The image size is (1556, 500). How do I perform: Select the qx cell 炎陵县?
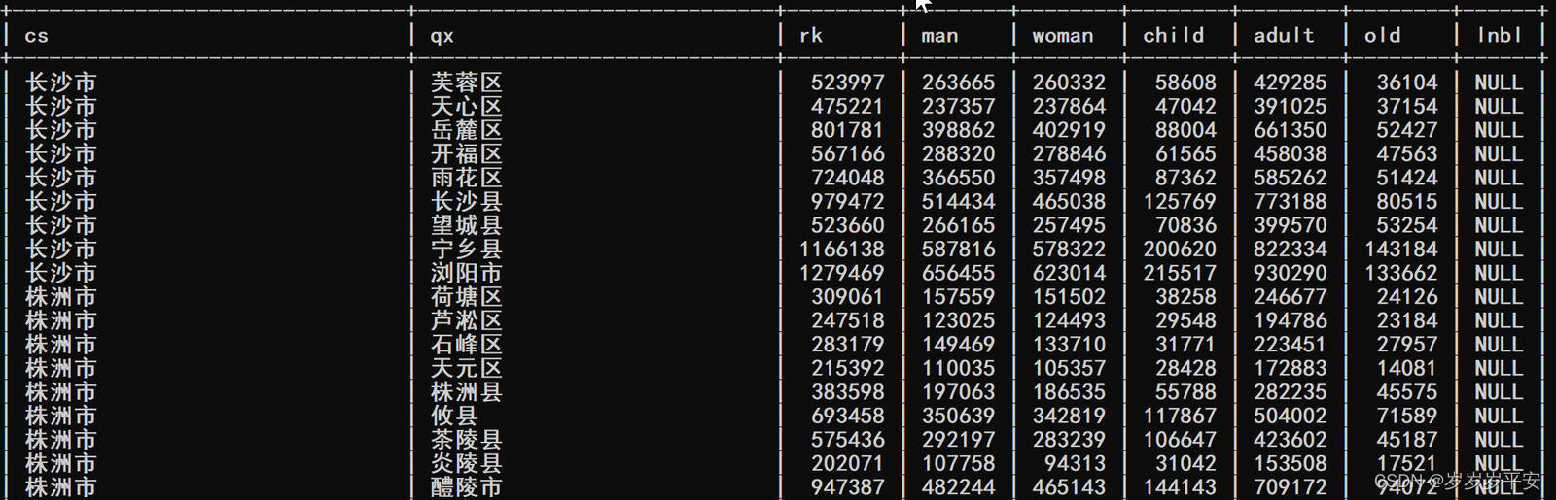tap(467, 463)
